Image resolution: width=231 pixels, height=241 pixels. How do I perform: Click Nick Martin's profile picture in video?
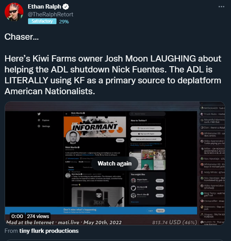pyautogui.click(x=73, y=137)
